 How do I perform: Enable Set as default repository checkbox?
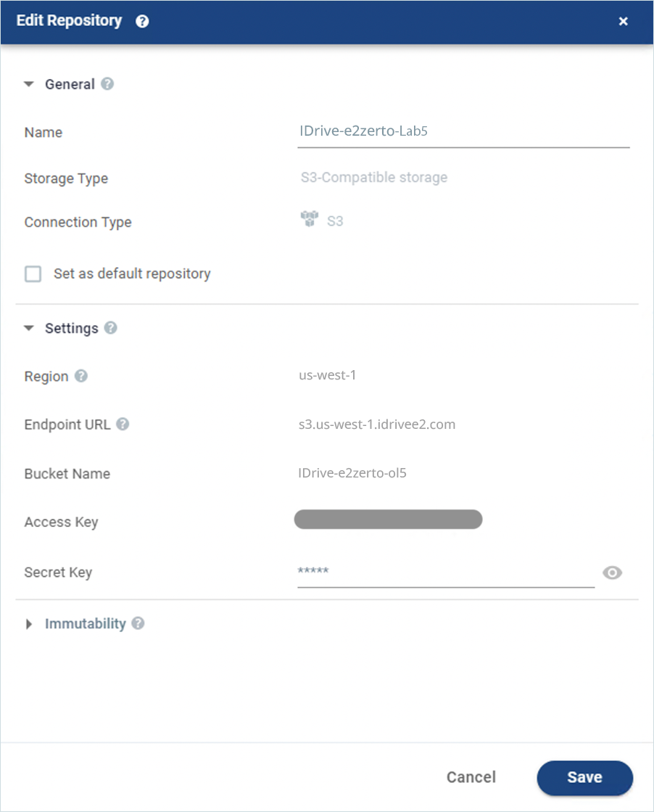[33, 274]
